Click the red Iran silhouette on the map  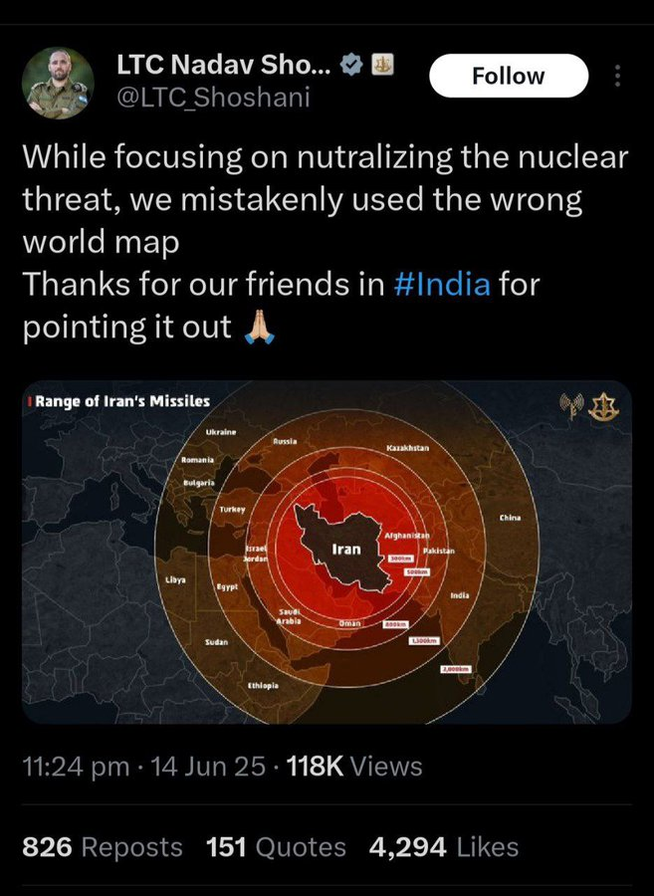[342, 549]
